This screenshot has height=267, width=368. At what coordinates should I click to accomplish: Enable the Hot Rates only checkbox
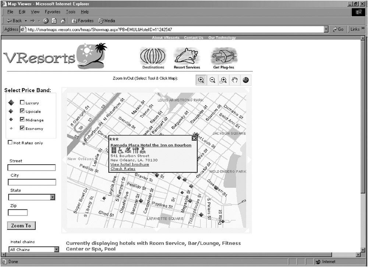[10, 142]
